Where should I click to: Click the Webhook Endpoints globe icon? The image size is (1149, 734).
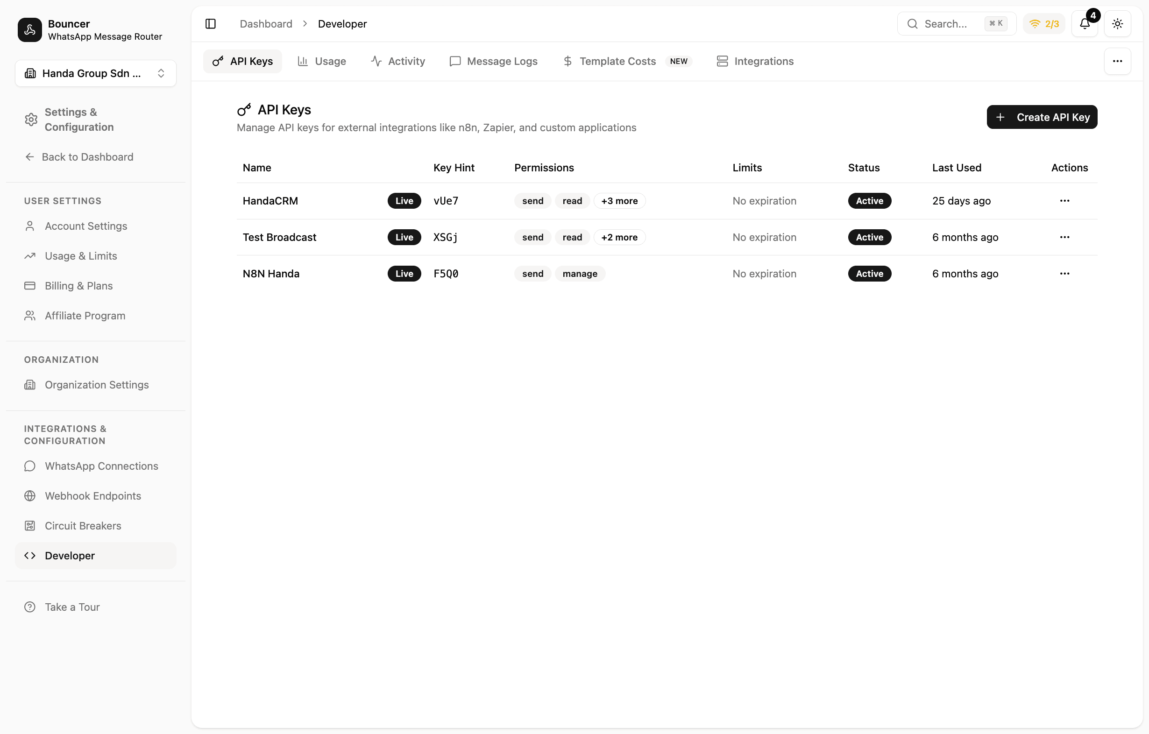[30, 496]
